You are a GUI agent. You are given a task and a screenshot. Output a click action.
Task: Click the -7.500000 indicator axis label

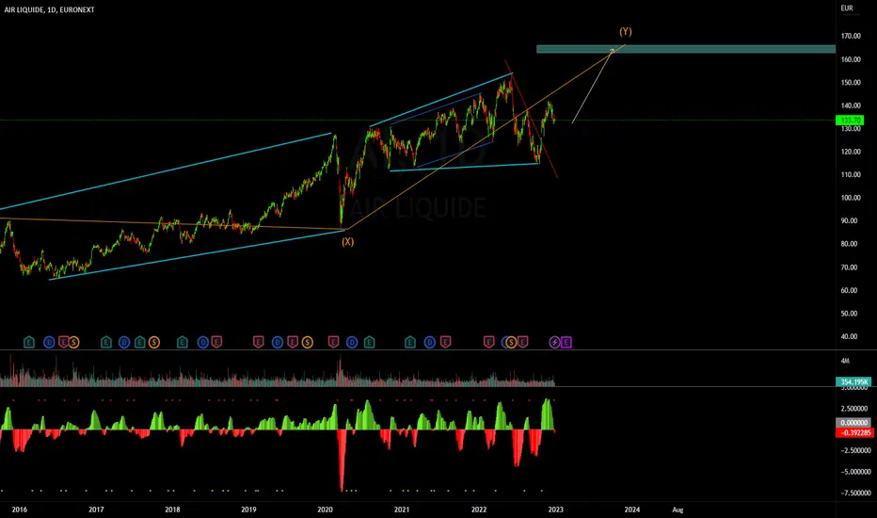(855, 493)
